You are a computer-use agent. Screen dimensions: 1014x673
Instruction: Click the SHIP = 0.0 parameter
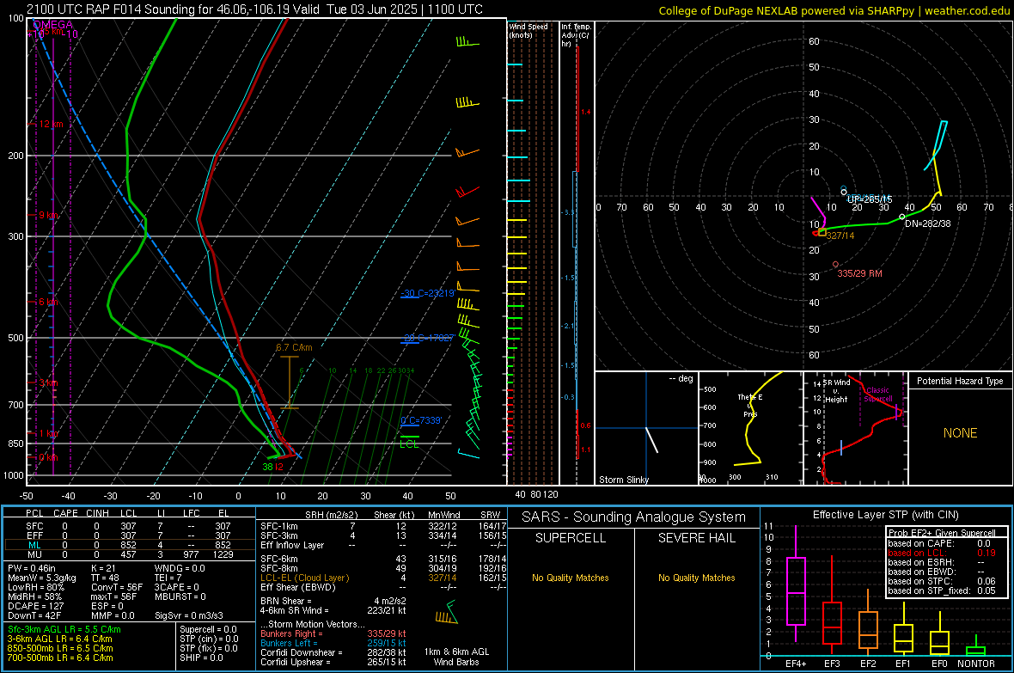coord(201,658)
